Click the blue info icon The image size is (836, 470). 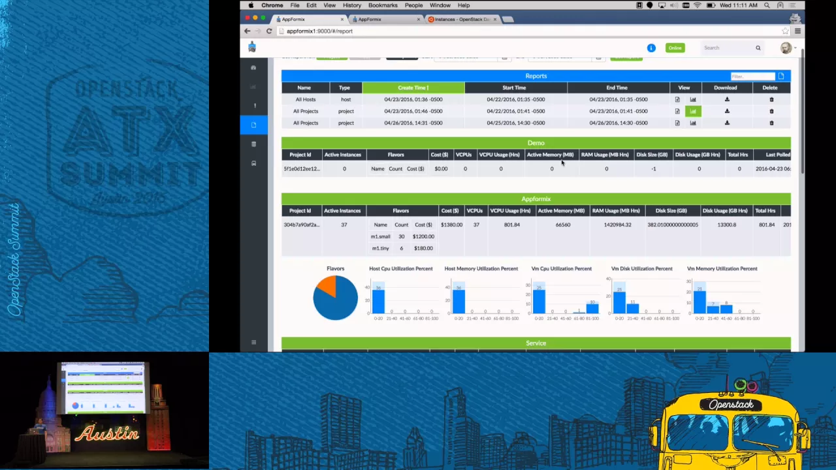tap(651, 48)
